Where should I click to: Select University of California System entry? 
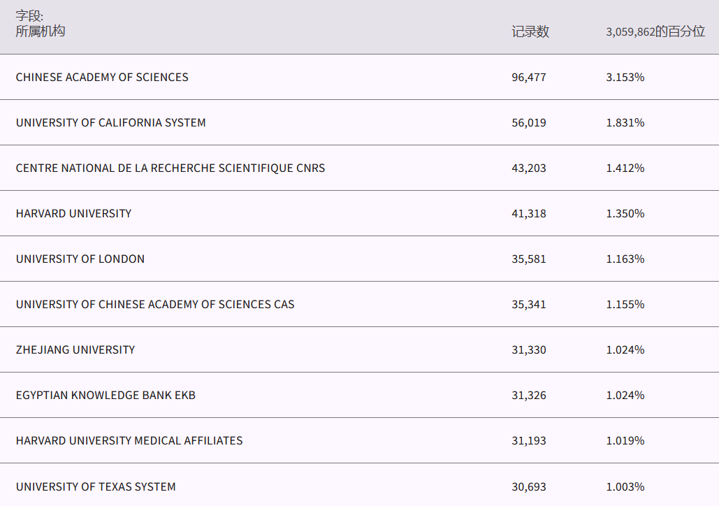pos(110,123)
